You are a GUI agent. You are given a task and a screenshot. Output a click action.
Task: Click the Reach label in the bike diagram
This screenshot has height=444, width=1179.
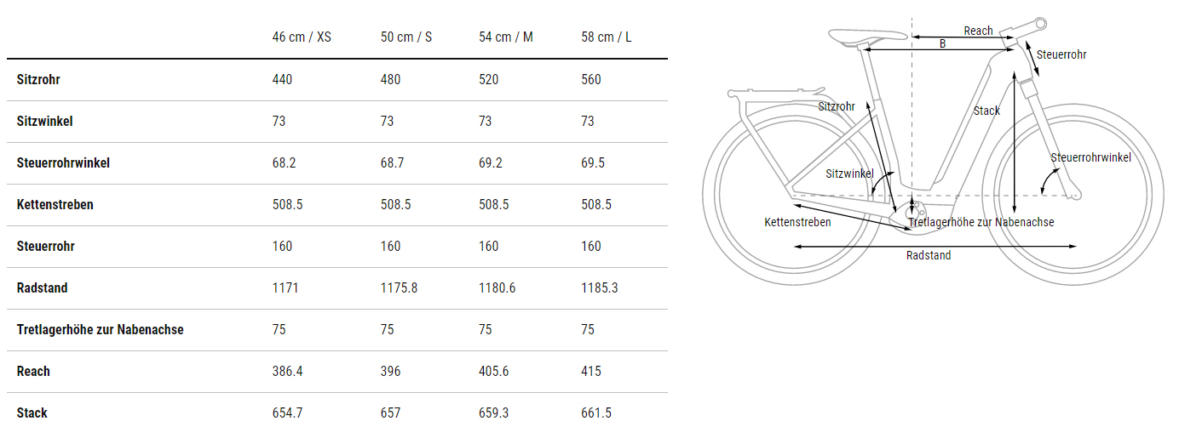(x=978, y=31)
